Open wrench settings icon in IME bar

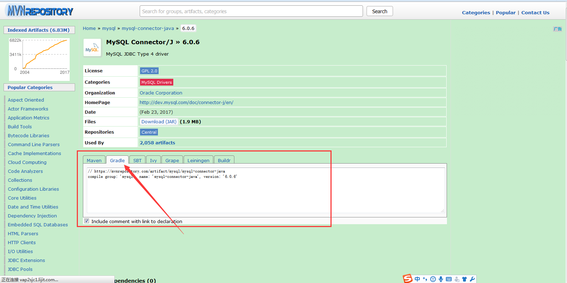coord(472,279)
